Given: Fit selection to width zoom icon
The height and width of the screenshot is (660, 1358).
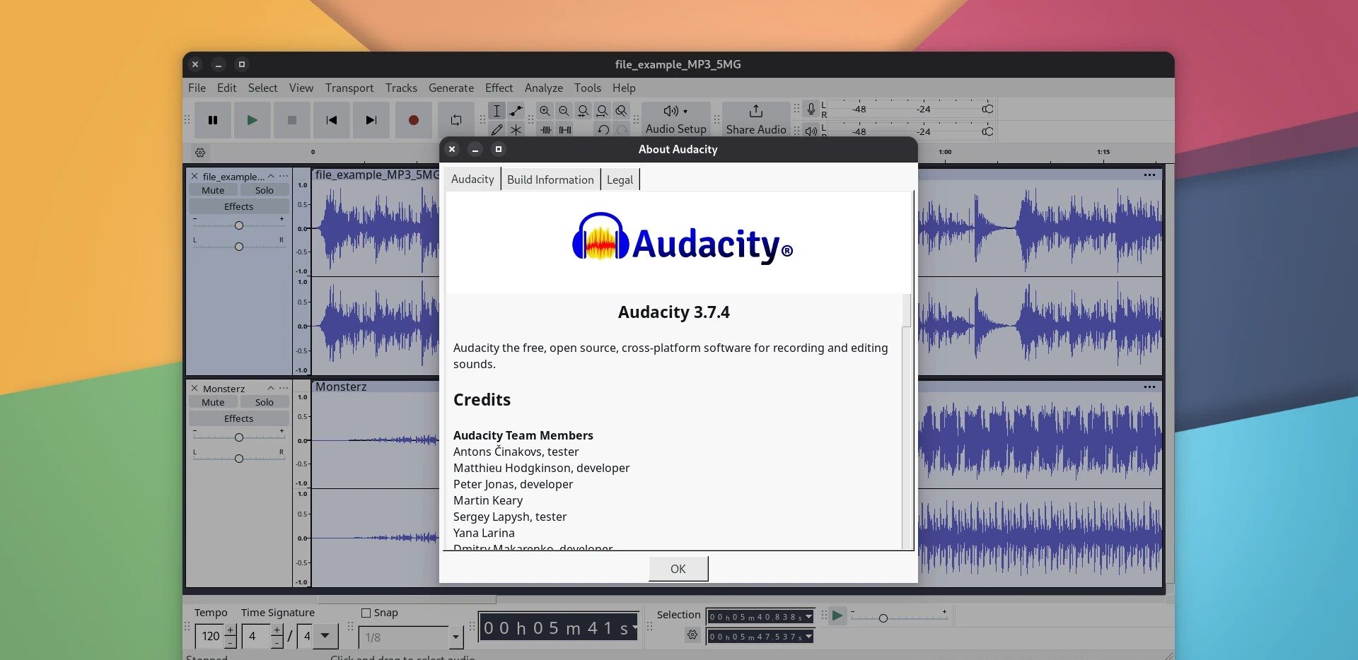Looking at the screenshot, I should [583, 111].
